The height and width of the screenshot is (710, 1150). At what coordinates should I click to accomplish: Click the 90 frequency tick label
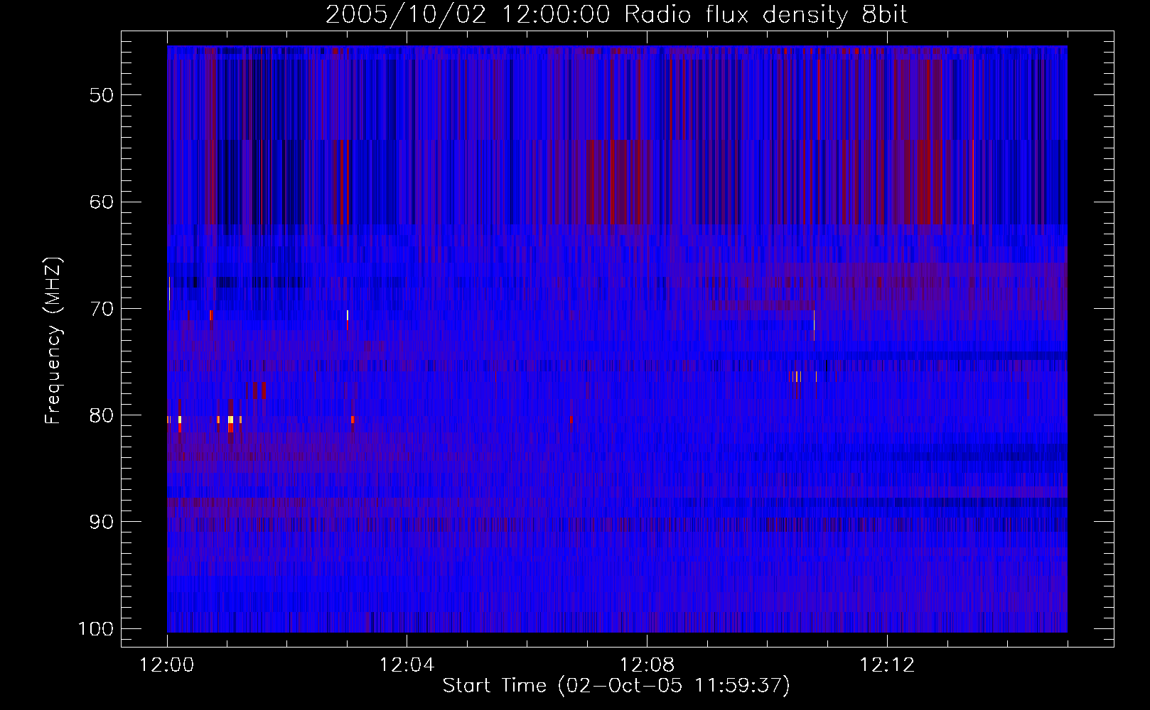coord(102,522)
